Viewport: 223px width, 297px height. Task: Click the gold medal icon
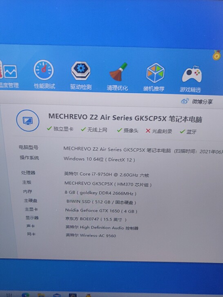(x=217, y=55)
